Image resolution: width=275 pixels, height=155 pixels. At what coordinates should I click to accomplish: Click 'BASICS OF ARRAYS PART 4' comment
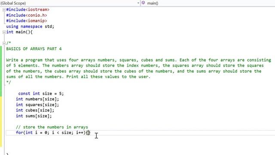(x=34, y=49)
